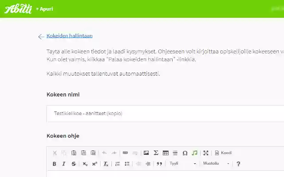Open special characters Omega icon
Viewport: 284px width, 177px height.
pyautogui.click(x=185, y=153)
